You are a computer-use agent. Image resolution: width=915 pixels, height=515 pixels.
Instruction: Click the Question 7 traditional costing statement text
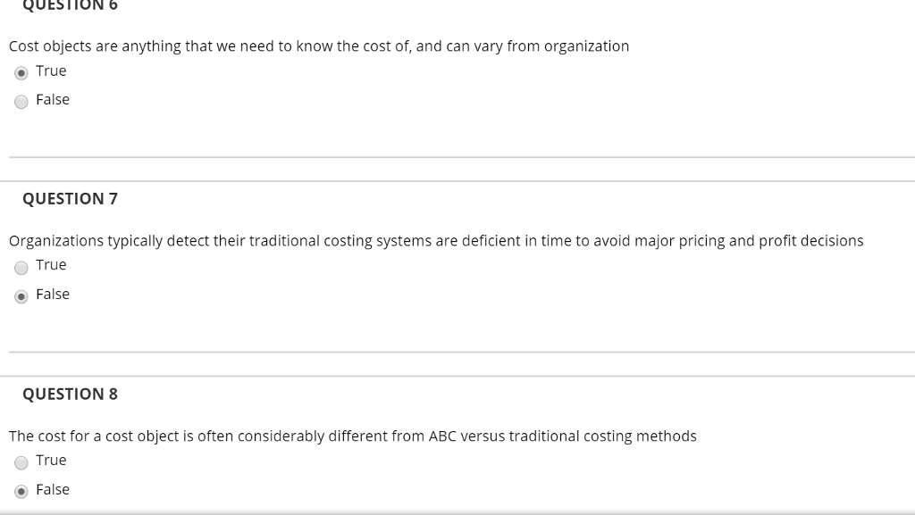point(436,240)
